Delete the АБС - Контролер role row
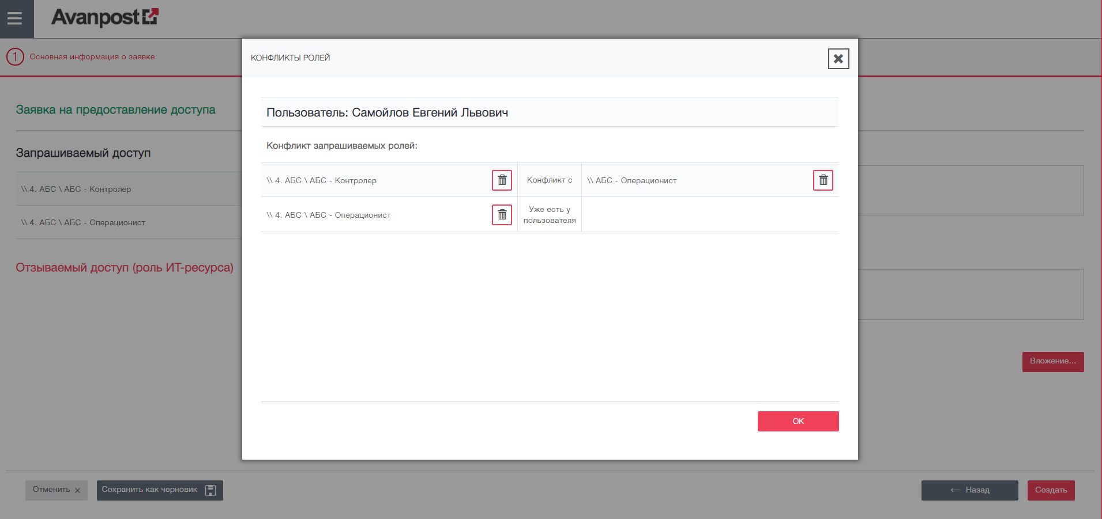Screen dimensions: 1102x519 pyautogui.click(x=502, y=180)
